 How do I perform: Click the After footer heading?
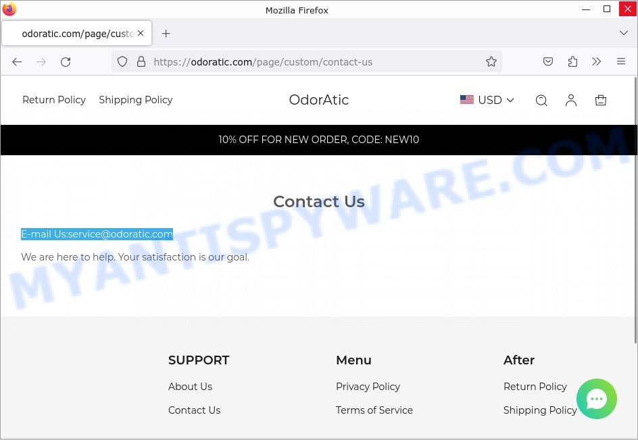point(519,360)
